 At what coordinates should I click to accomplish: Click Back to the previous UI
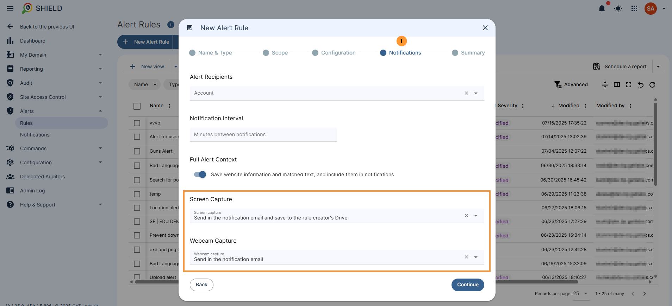pyautogui.click(x=47, y=27)
